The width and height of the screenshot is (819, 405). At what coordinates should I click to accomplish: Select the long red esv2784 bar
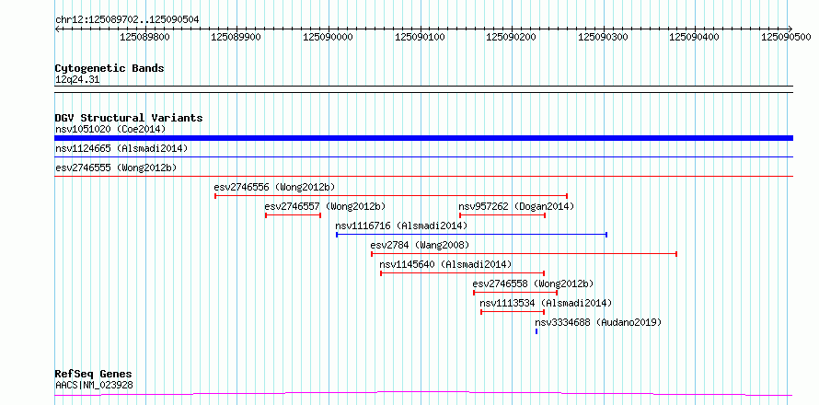pyautogui.click(x=524, y=254)
